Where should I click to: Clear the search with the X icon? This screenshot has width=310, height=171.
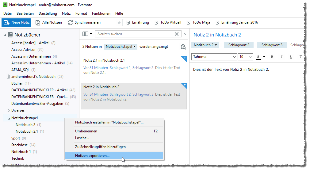tap(177, 34)
